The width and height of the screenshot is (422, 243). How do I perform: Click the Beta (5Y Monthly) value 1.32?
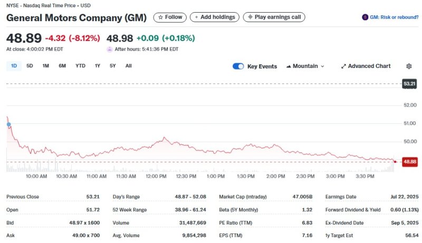click(307, 210)
